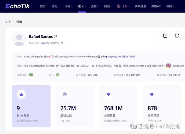Expand the 工具 dropdown menu

(126, 6)
